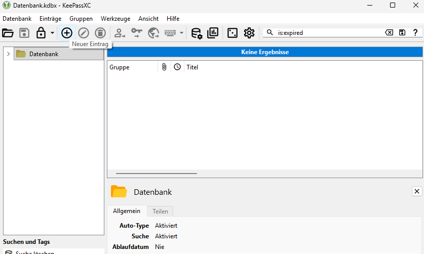Viewport: 424px width, 254px height.
Task: Open a database with the folder icon
Action: tap(8, 33)
